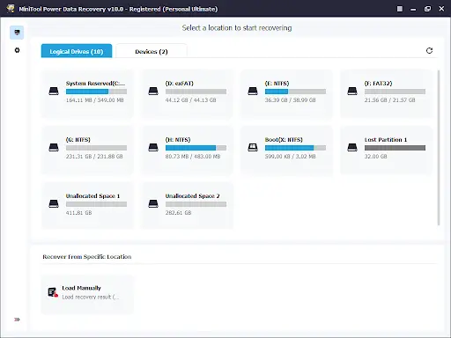
Task: Click drive icon for (F: FAT32)
Action: tap(352, 91)
